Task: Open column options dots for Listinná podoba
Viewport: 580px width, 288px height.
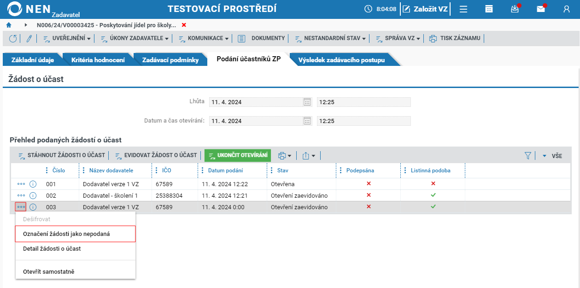Action: (405, 170)
